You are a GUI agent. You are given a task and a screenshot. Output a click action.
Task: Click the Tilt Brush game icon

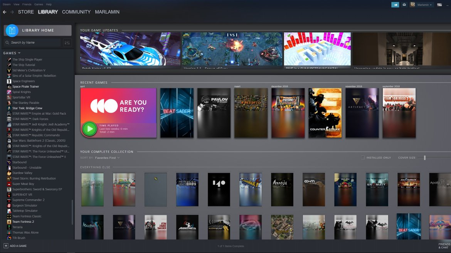[x=9, y=238]
